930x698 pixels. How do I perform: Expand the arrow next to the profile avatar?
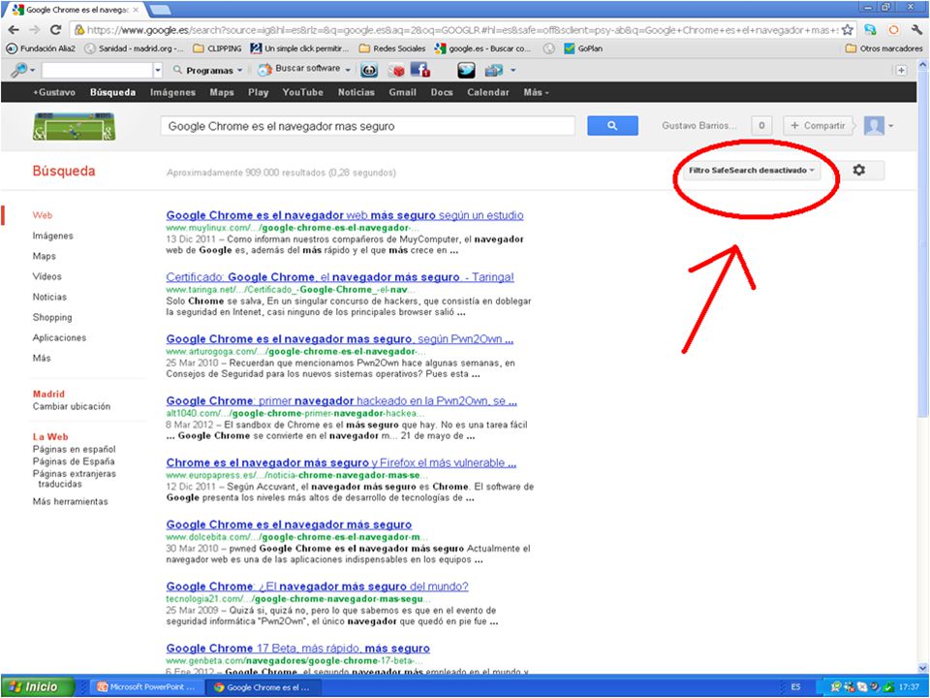[x=891, y=126]
